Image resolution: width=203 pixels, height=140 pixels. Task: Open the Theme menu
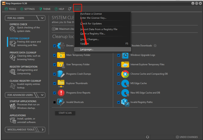coord(45,9)
